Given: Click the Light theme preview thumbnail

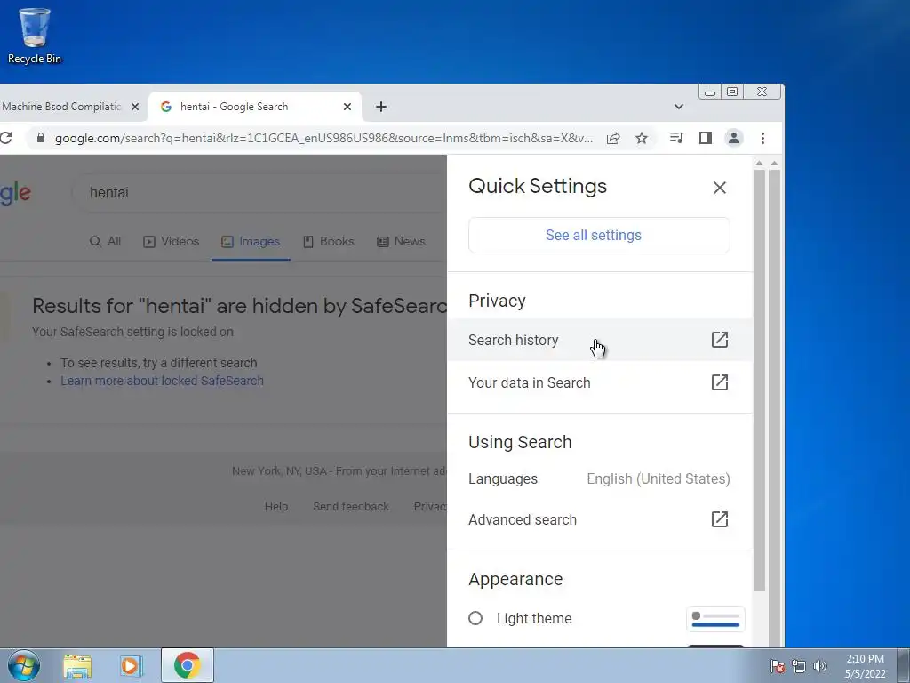Looking at the screenshot, I should click(x=715, y=619).
